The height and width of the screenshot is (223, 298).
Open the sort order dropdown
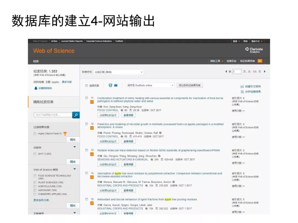coord(118,72)
